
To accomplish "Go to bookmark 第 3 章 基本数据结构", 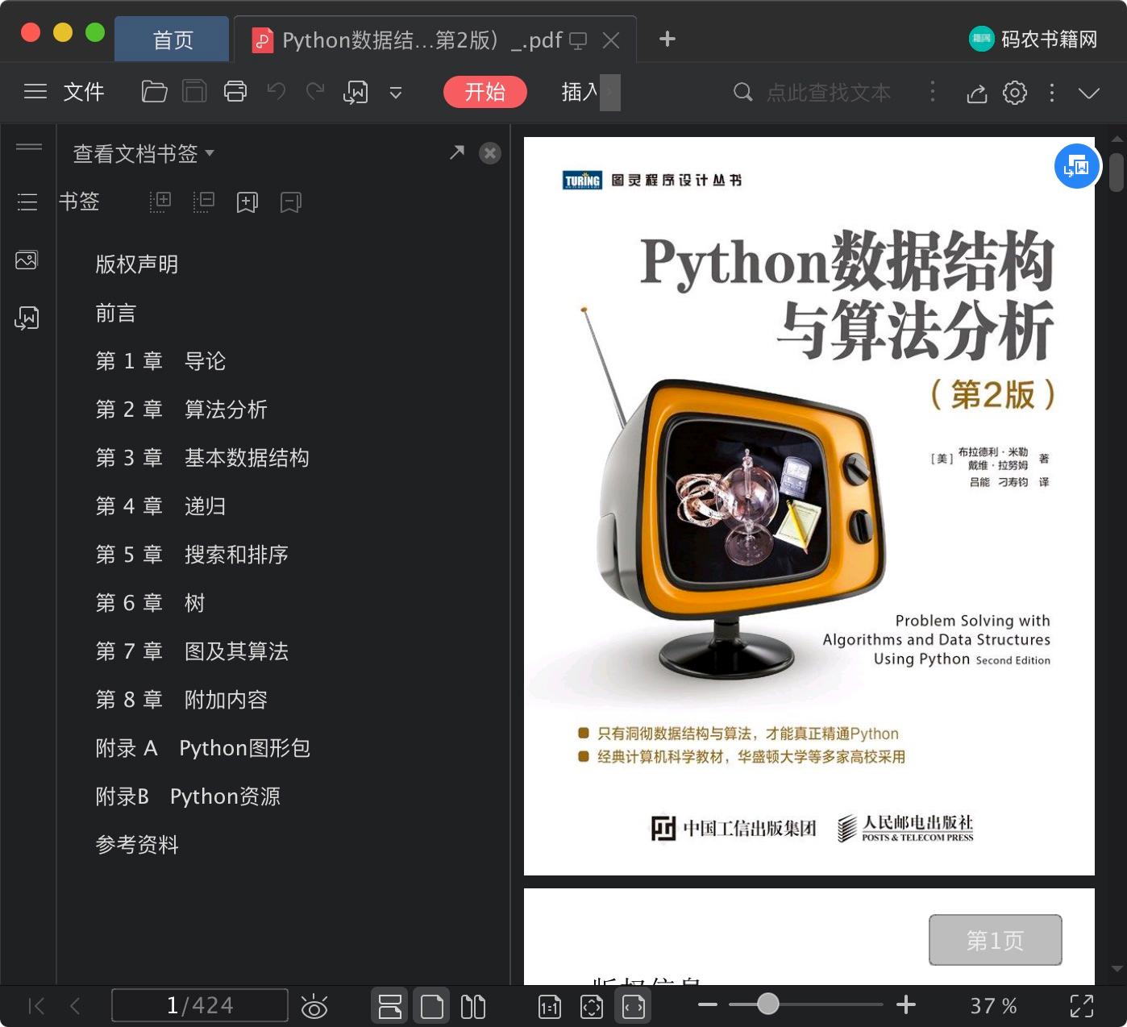I will point(202,458).
